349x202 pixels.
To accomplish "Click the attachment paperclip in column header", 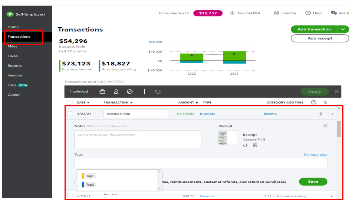I will pos(325,102).
